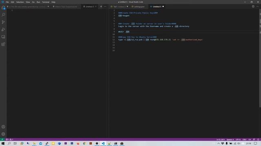Open Task View on the taskbar

click(x=15, y=143)
